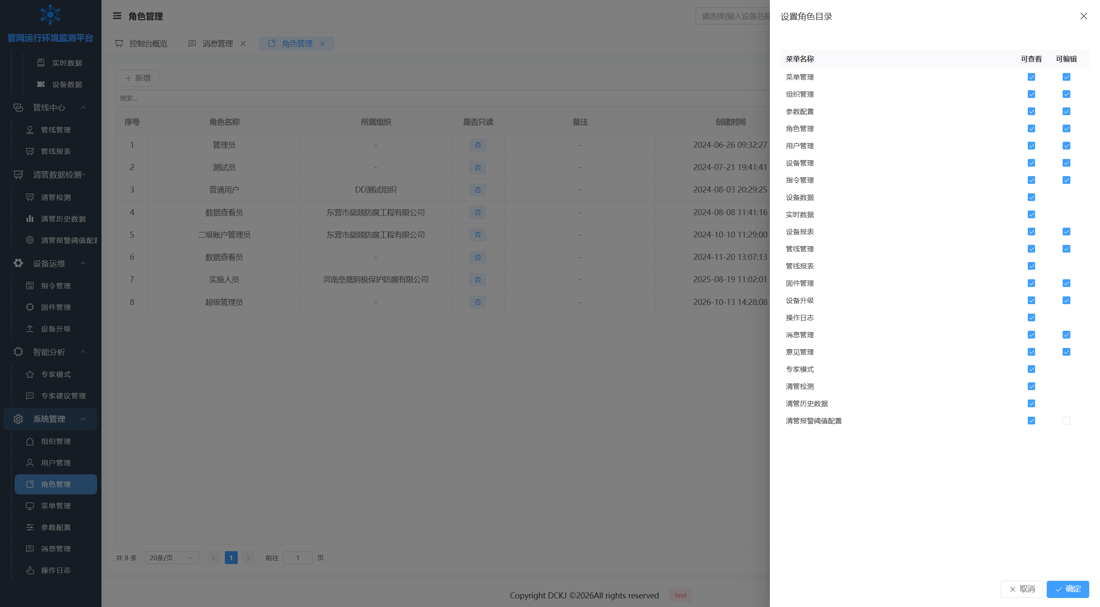Click the 固件管理 chip icon
This screenshot has width=1100, height=607.
(30, 307)
